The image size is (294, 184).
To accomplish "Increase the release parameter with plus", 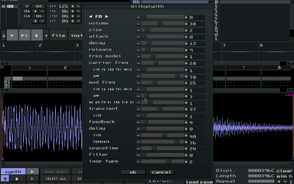I will [186, 50].
